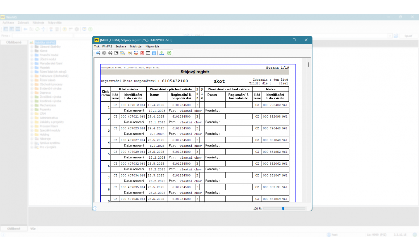Click the fit-width arrows icon in report toolbar
419x251 pixels.
click(x=116, y=53)
